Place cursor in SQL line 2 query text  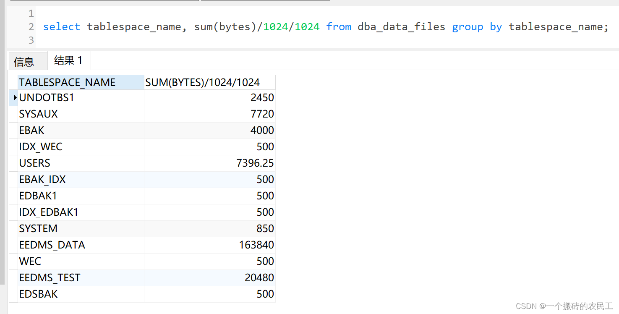click(x=326, y=27)
